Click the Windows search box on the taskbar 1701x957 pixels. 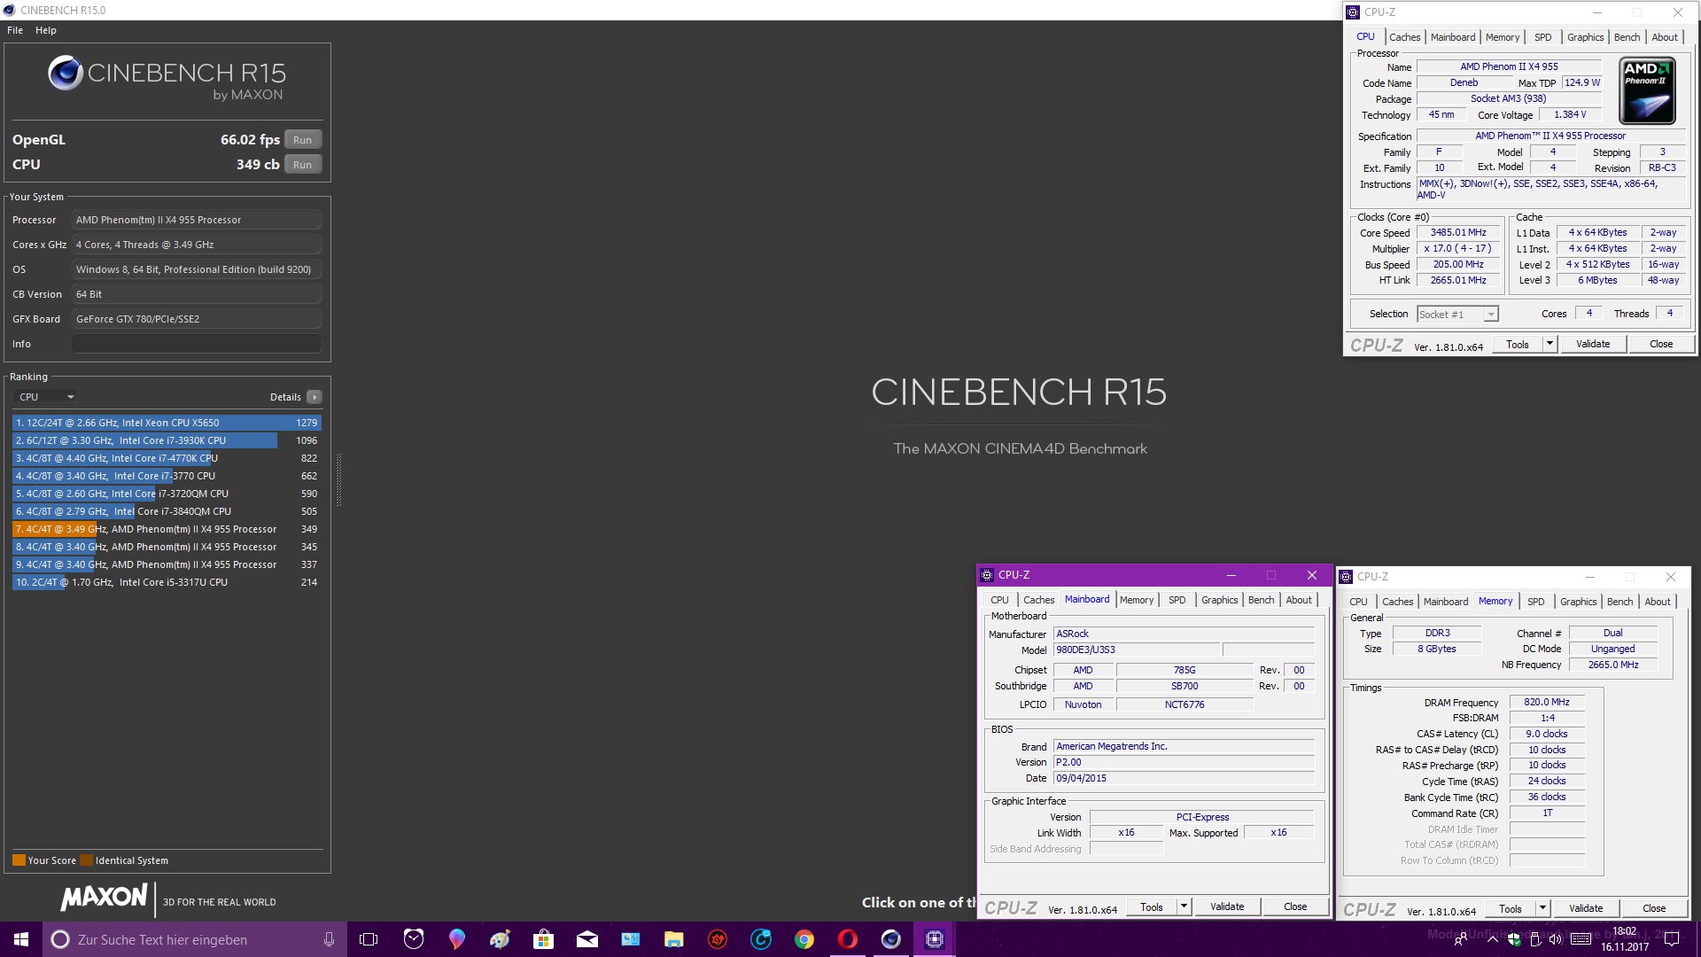pos(193,939)
